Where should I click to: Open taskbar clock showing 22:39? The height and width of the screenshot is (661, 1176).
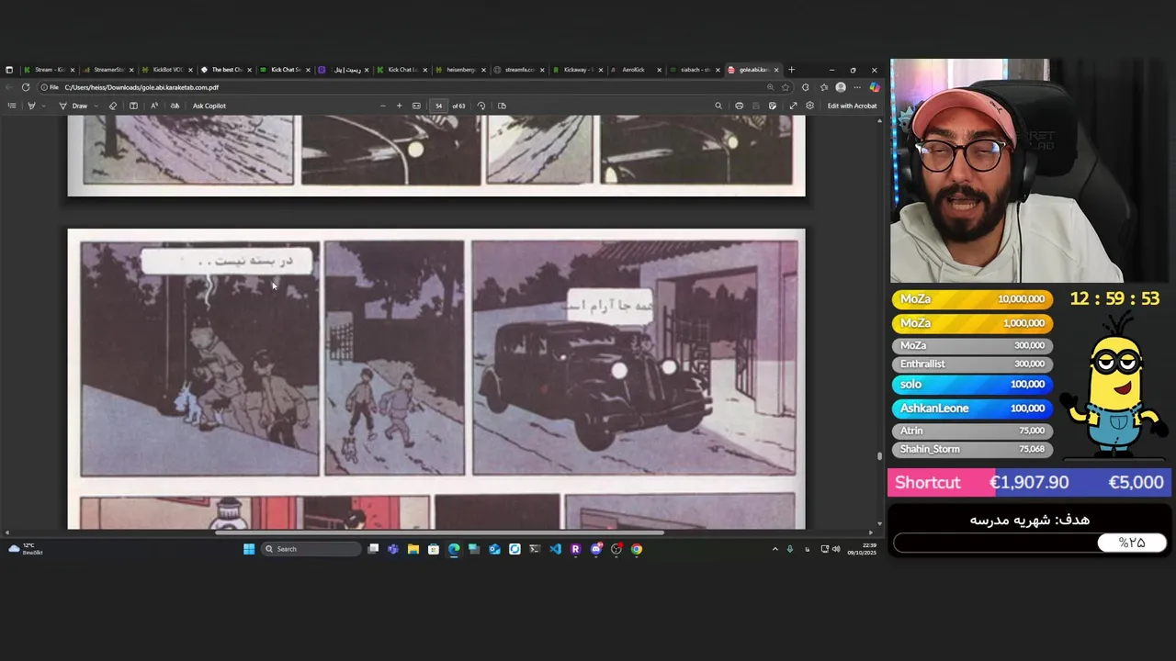862,549
